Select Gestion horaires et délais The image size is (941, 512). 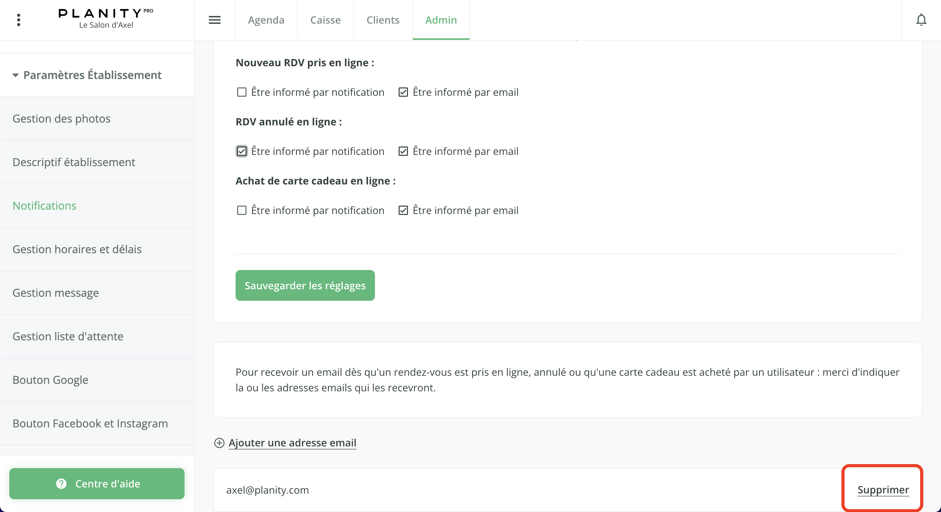point(77,249)
